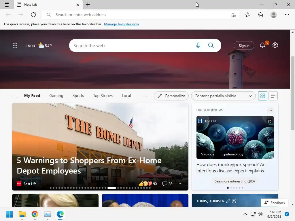Open reactions count 90 on Home Depot story
Viewport: 295px width, 221px height.
[x=148, y=184]
